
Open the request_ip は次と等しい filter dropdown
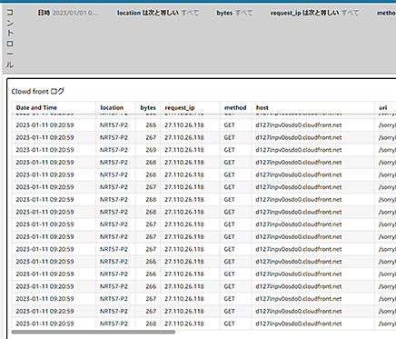click(314, 13)
